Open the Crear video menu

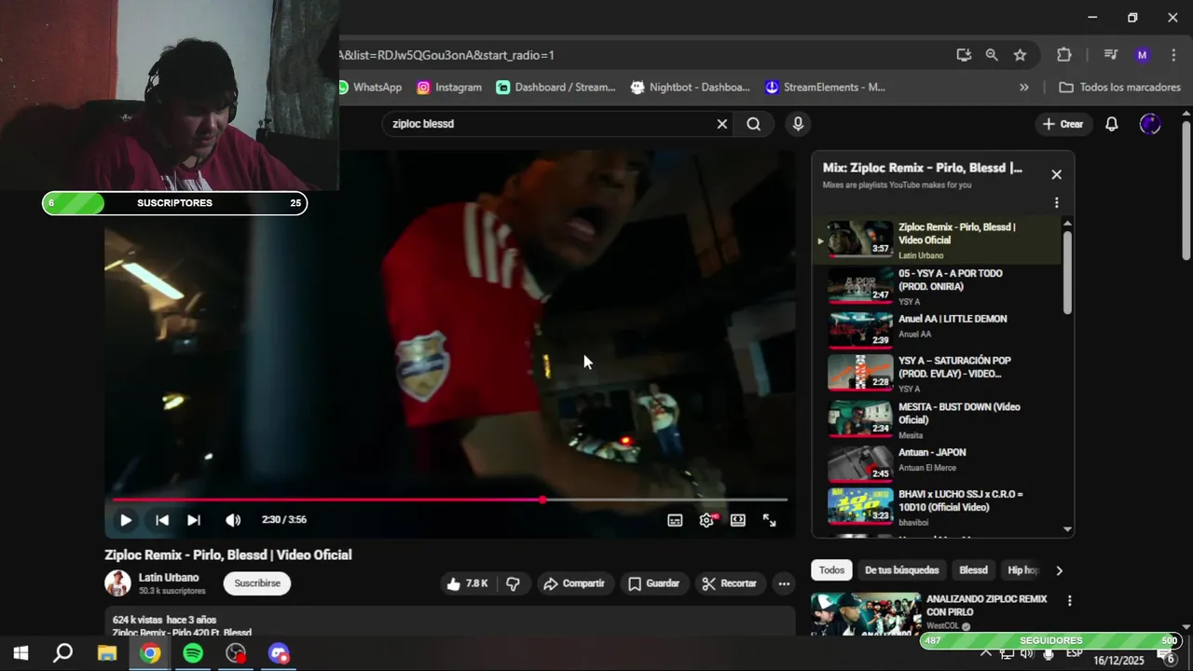pos(1063,124)
